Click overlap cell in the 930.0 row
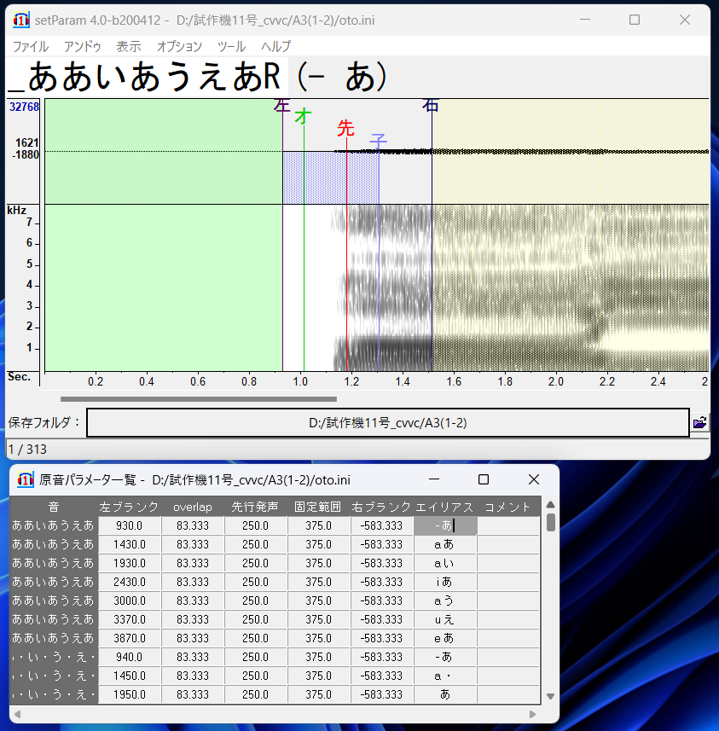This screenshot has height=731, width=719. tap(193, 525)
